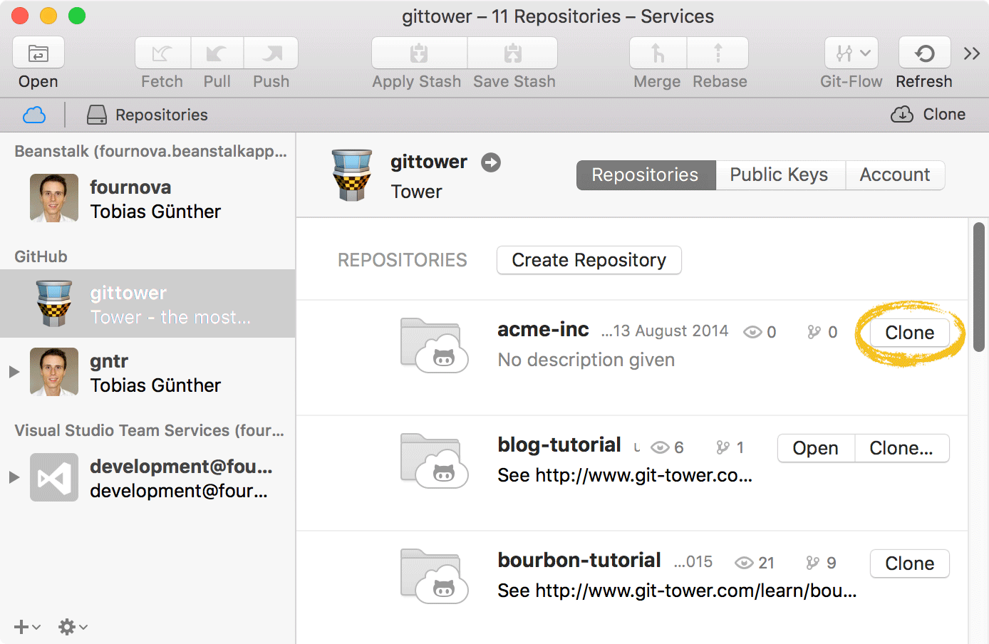Open the gear settings dropdown
This screenshot has width=989, height=644.
pyautogui.click(x=72, y=627)
